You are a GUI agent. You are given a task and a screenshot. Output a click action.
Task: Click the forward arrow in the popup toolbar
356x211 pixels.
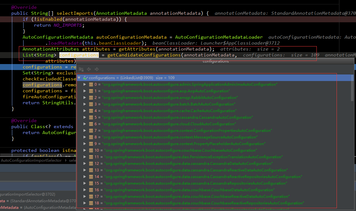[x=97, y=69]
